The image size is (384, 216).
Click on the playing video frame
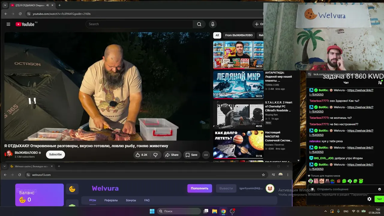(x=107, y=86)
